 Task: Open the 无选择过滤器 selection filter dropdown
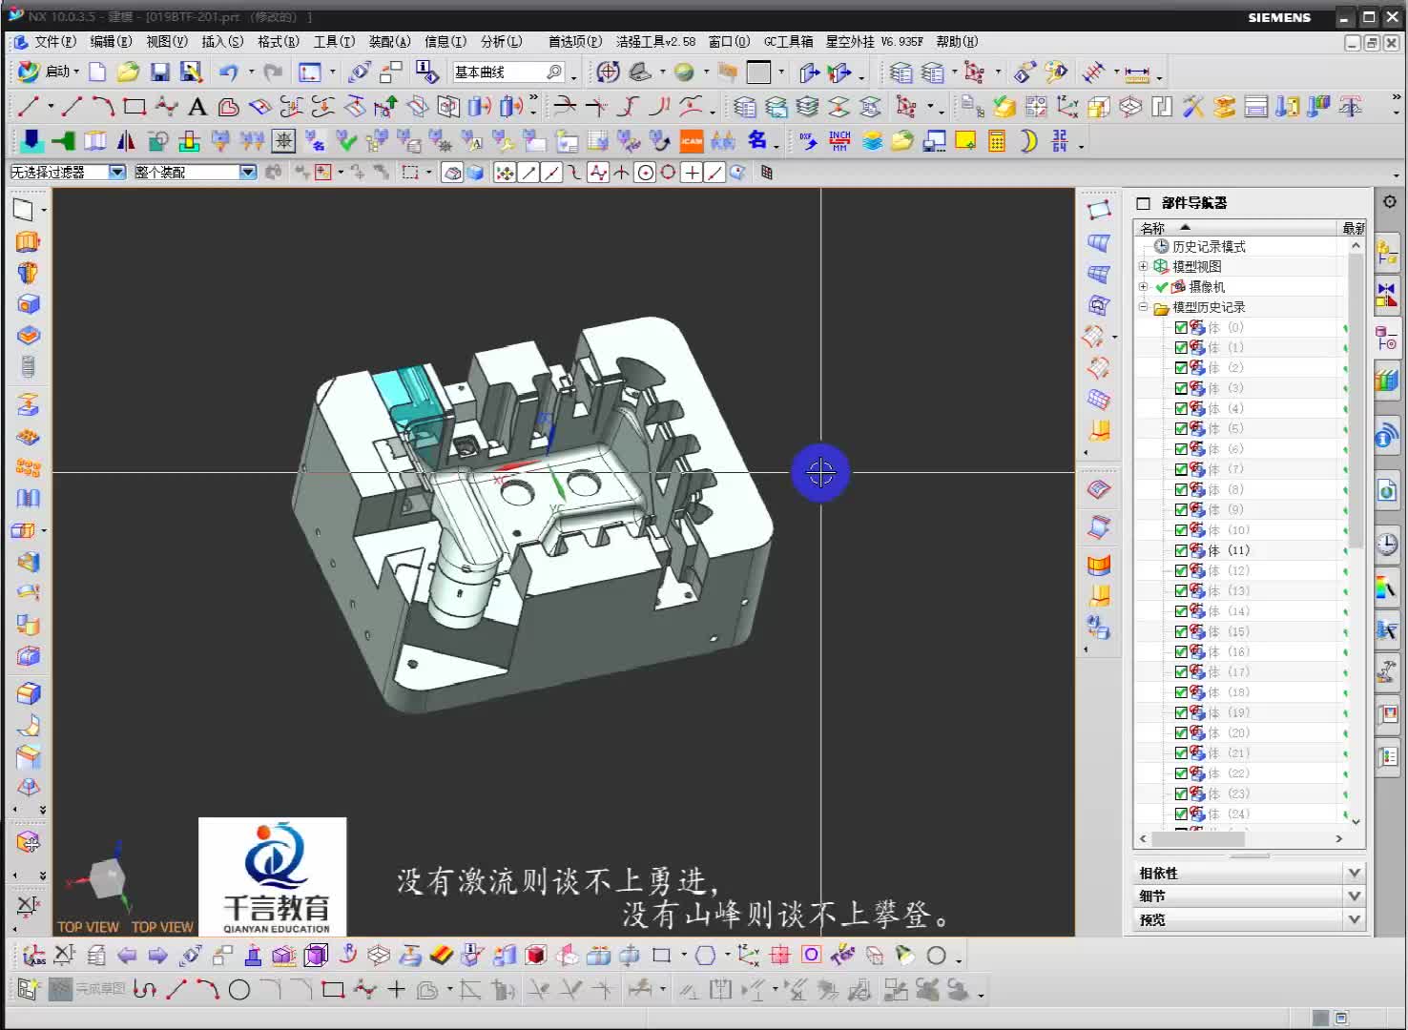coord(116,172)
